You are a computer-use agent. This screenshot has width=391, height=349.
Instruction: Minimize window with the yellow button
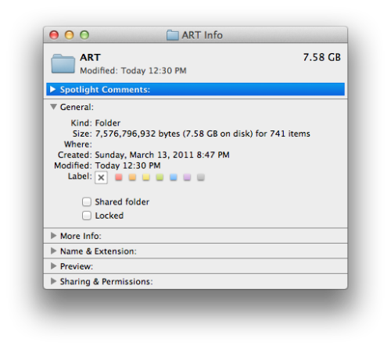click(x=70, y=35)
